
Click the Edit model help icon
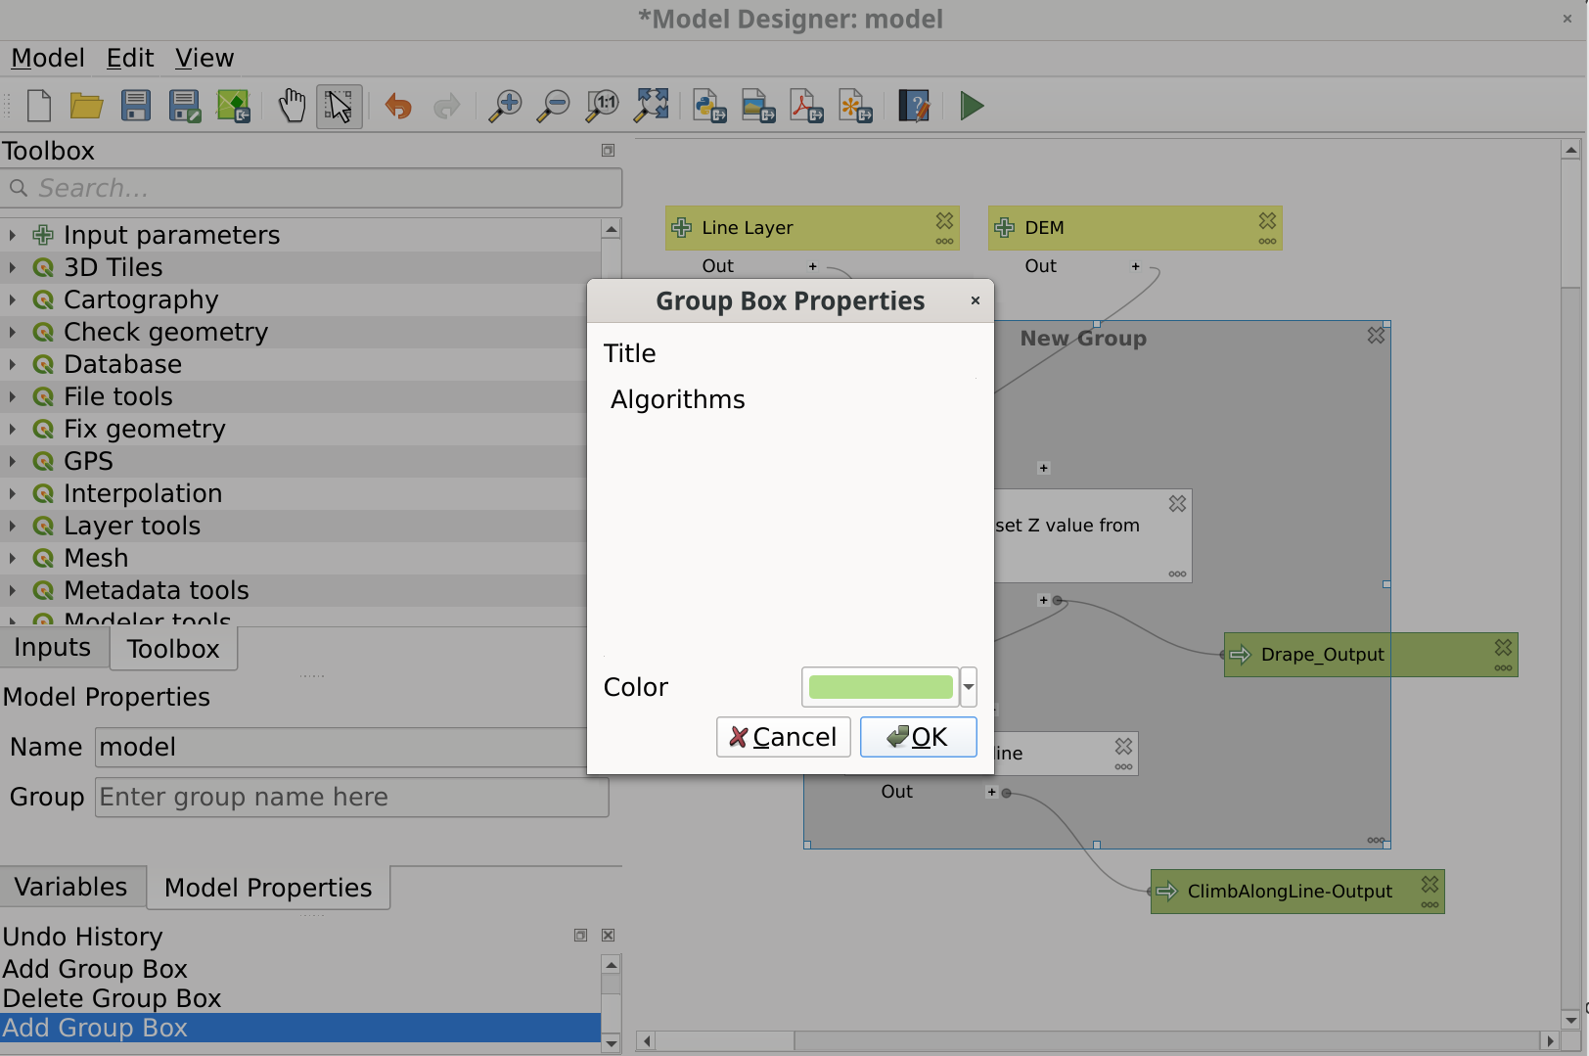[914, 106]
